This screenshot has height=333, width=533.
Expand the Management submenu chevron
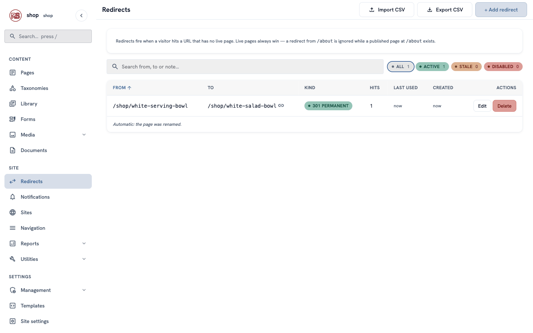pos(84,290)
